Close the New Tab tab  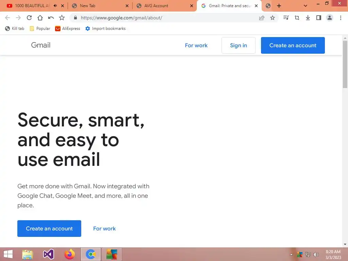(x=127, y=6)
